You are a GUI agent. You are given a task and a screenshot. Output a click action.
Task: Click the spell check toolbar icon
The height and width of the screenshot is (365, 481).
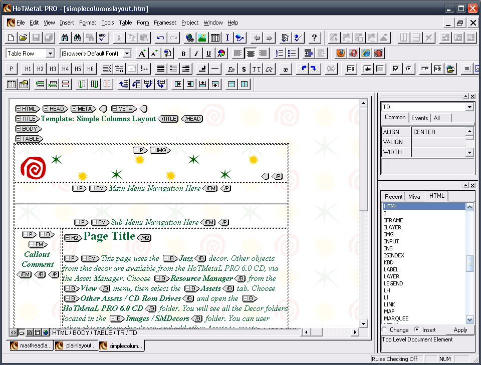click(103, 38)
